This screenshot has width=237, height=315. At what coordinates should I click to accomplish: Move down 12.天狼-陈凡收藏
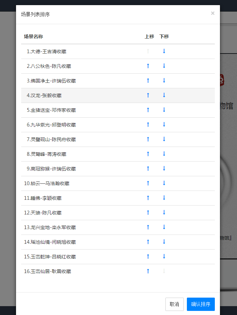tap(164, 212)
